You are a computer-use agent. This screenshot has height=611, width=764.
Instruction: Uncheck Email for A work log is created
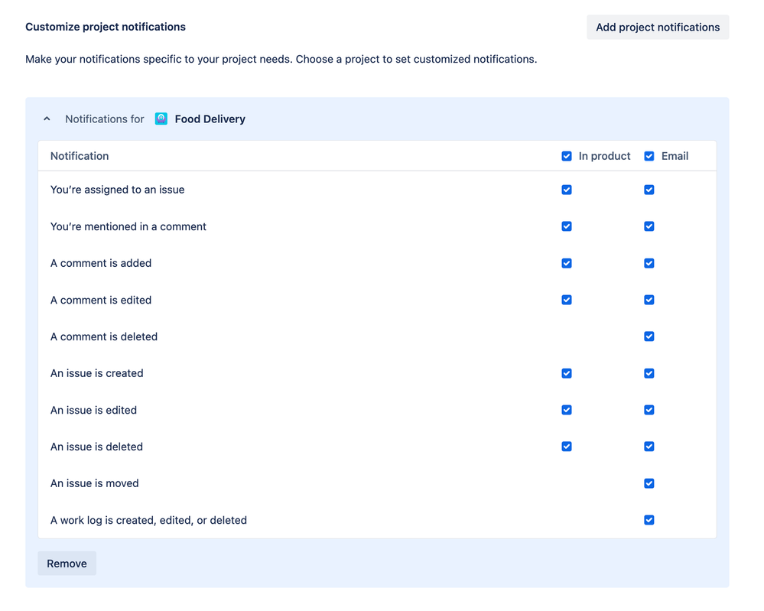(649, 520)
